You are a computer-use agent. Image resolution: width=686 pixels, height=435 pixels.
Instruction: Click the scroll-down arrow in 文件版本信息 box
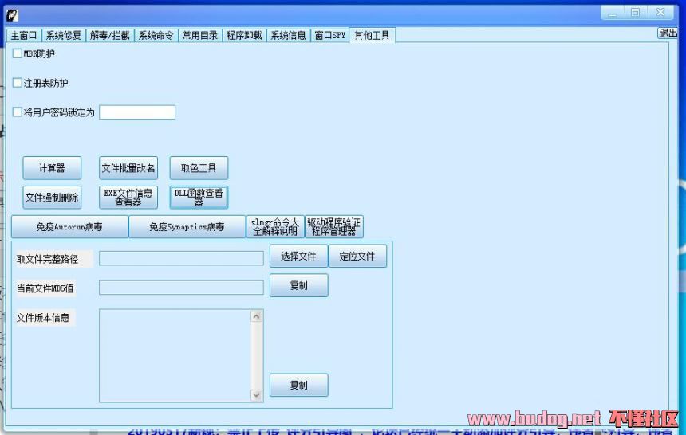[257, 394]
